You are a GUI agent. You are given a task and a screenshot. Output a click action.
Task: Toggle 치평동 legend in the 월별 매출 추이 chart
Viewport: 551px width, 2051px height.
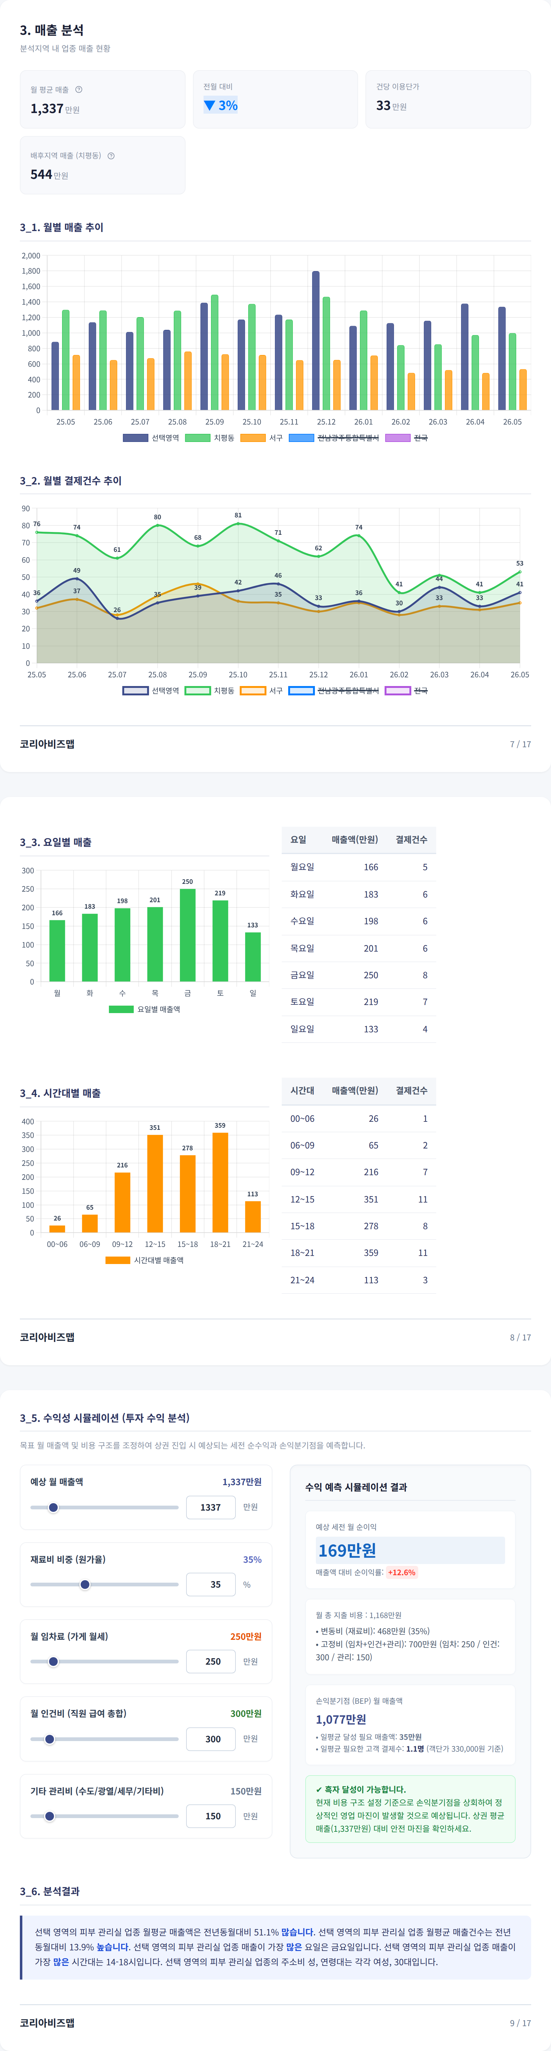pyautogui.click(x=210, y=438)
